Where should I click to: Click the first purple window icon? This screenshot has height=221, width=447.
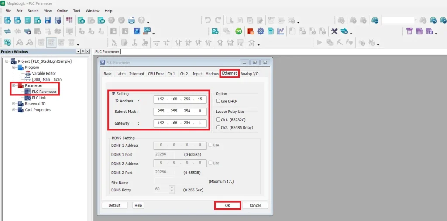click(x=409, y=31)
